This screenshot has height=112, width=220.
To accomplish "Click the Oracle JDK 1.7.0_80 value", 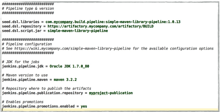I will 69,66.
